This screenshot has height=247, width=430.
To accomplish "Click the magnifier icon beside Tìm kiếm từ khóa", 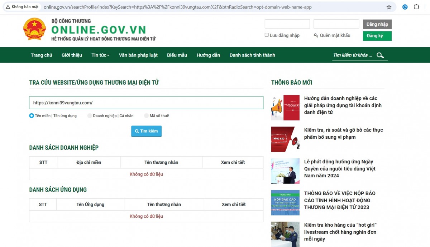I will click(x=380, y=55).
